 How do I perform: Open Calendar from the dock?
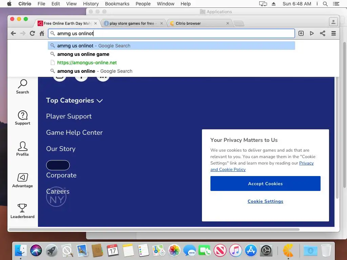(113, 251)
